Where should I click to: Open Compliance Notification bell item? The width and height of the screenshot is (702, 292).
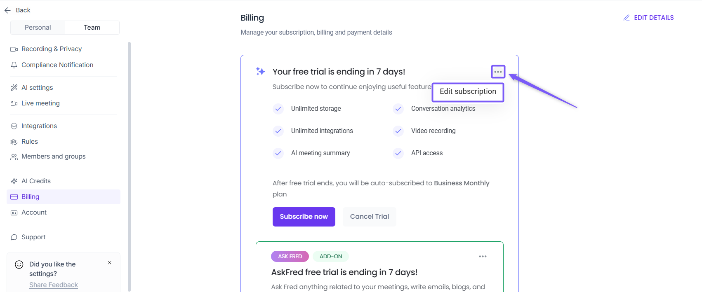click(57, 65)
